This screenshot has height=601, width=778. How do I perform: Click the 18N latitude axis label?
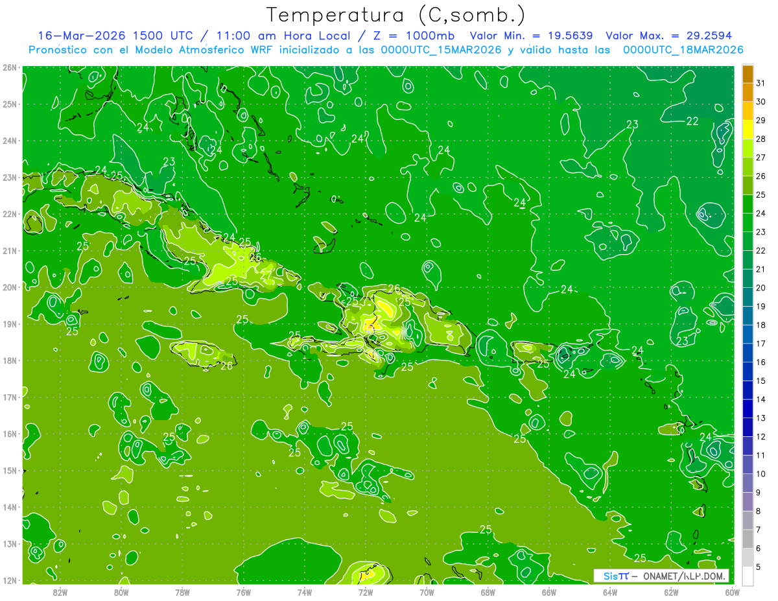point(10,360)
